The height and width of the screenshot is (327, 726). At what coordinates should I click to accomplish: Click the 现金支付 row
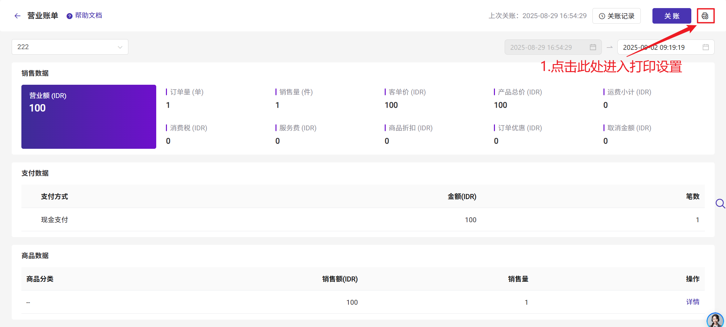(x=363, y=220)
